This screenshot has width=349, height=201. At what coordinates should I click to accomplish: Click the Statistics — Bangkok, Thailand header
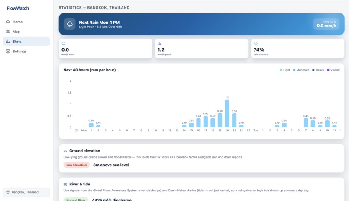(94, 7)
